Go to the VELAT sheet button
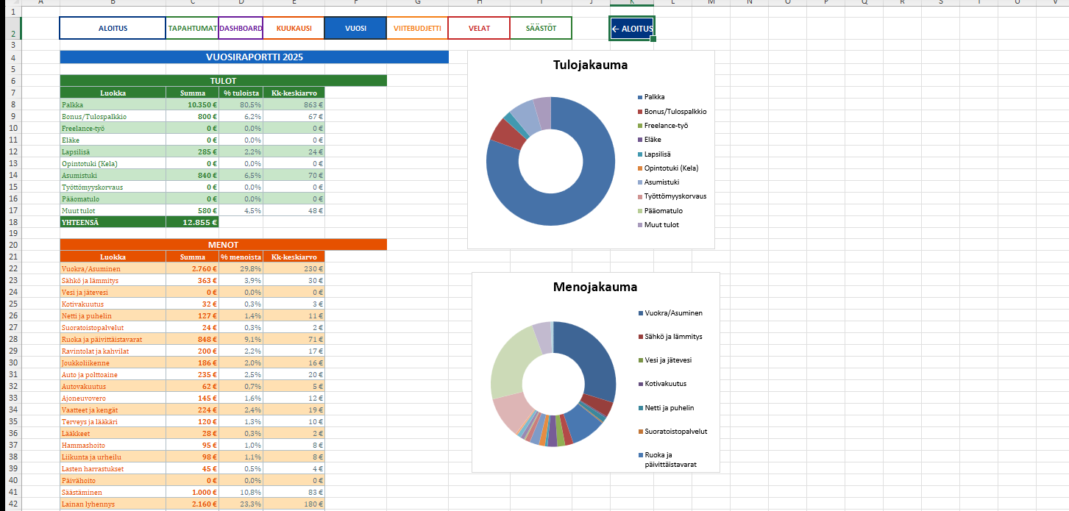 tap(479, 29)
